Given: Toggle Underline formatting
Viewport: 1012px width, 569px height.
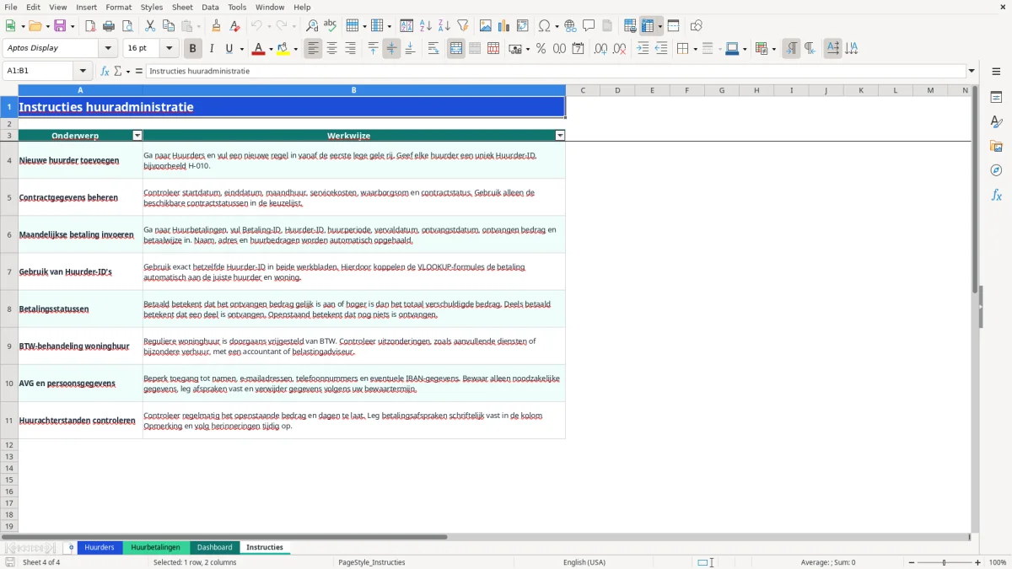Looking at the screenshot, I should coord(229,49).
